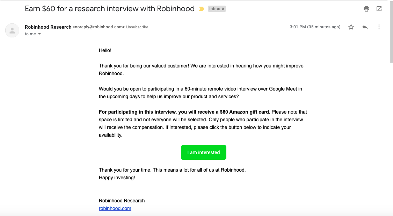
Task: Click the email subject line heading
Action: pos(110,9)
